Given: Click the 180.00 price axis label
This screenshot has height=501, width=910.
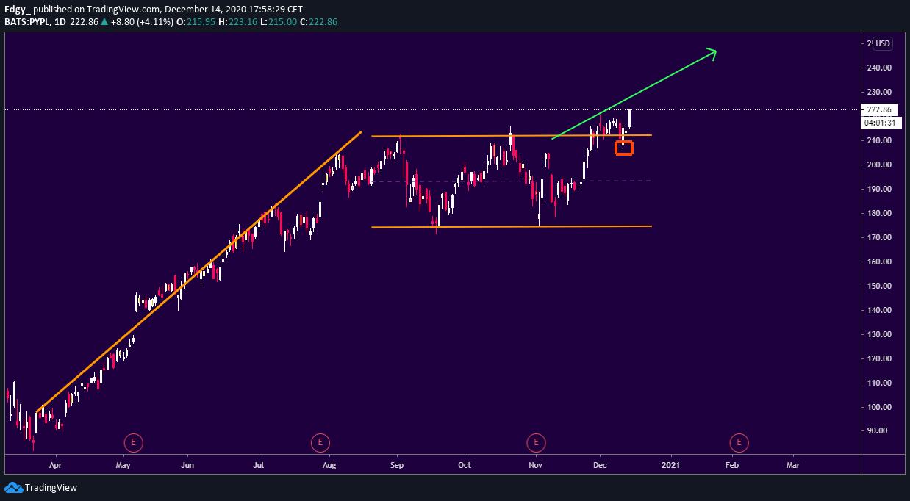Looking at the screenshot, I should pos(880,213).
